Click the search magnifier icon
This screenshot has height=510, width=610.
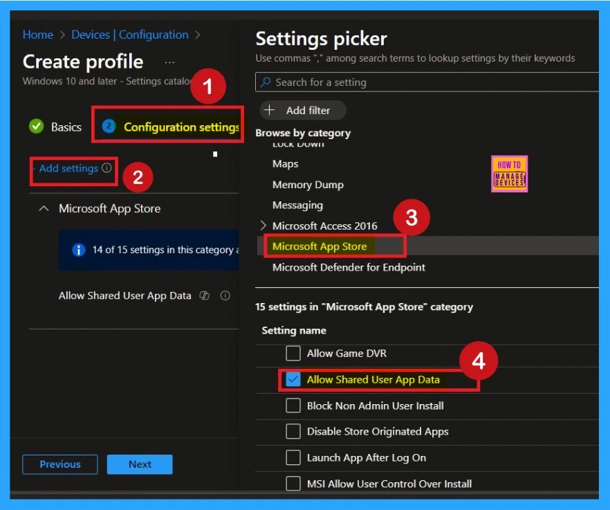(x=266, y=82)
